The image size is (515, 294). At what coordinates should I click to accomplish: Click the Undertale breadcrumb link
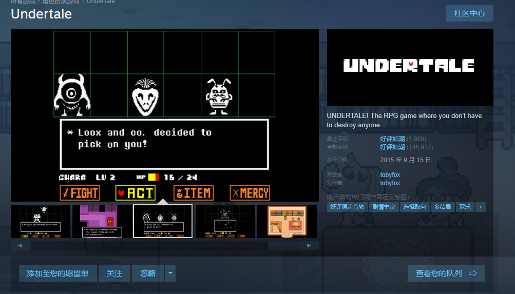[x=101, y=2]
